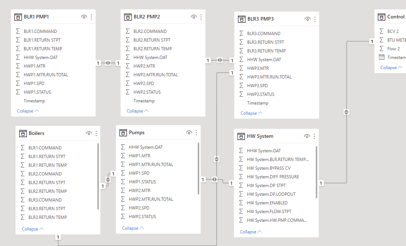Collapse the Pumps table
Viewport: 406px width, 246px height.
[133, 228]
